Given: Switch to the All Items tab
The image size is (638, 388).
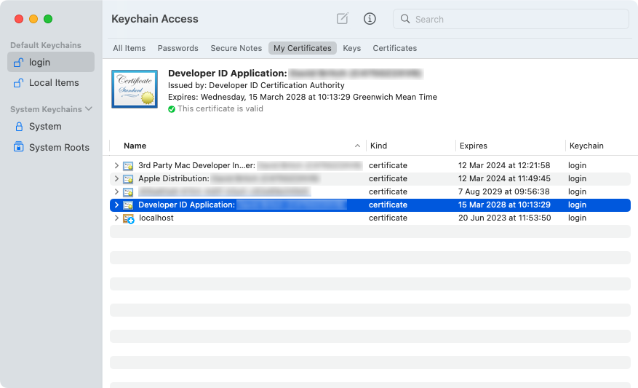Looking at the screenshot, I should click(x=129, y=48).
